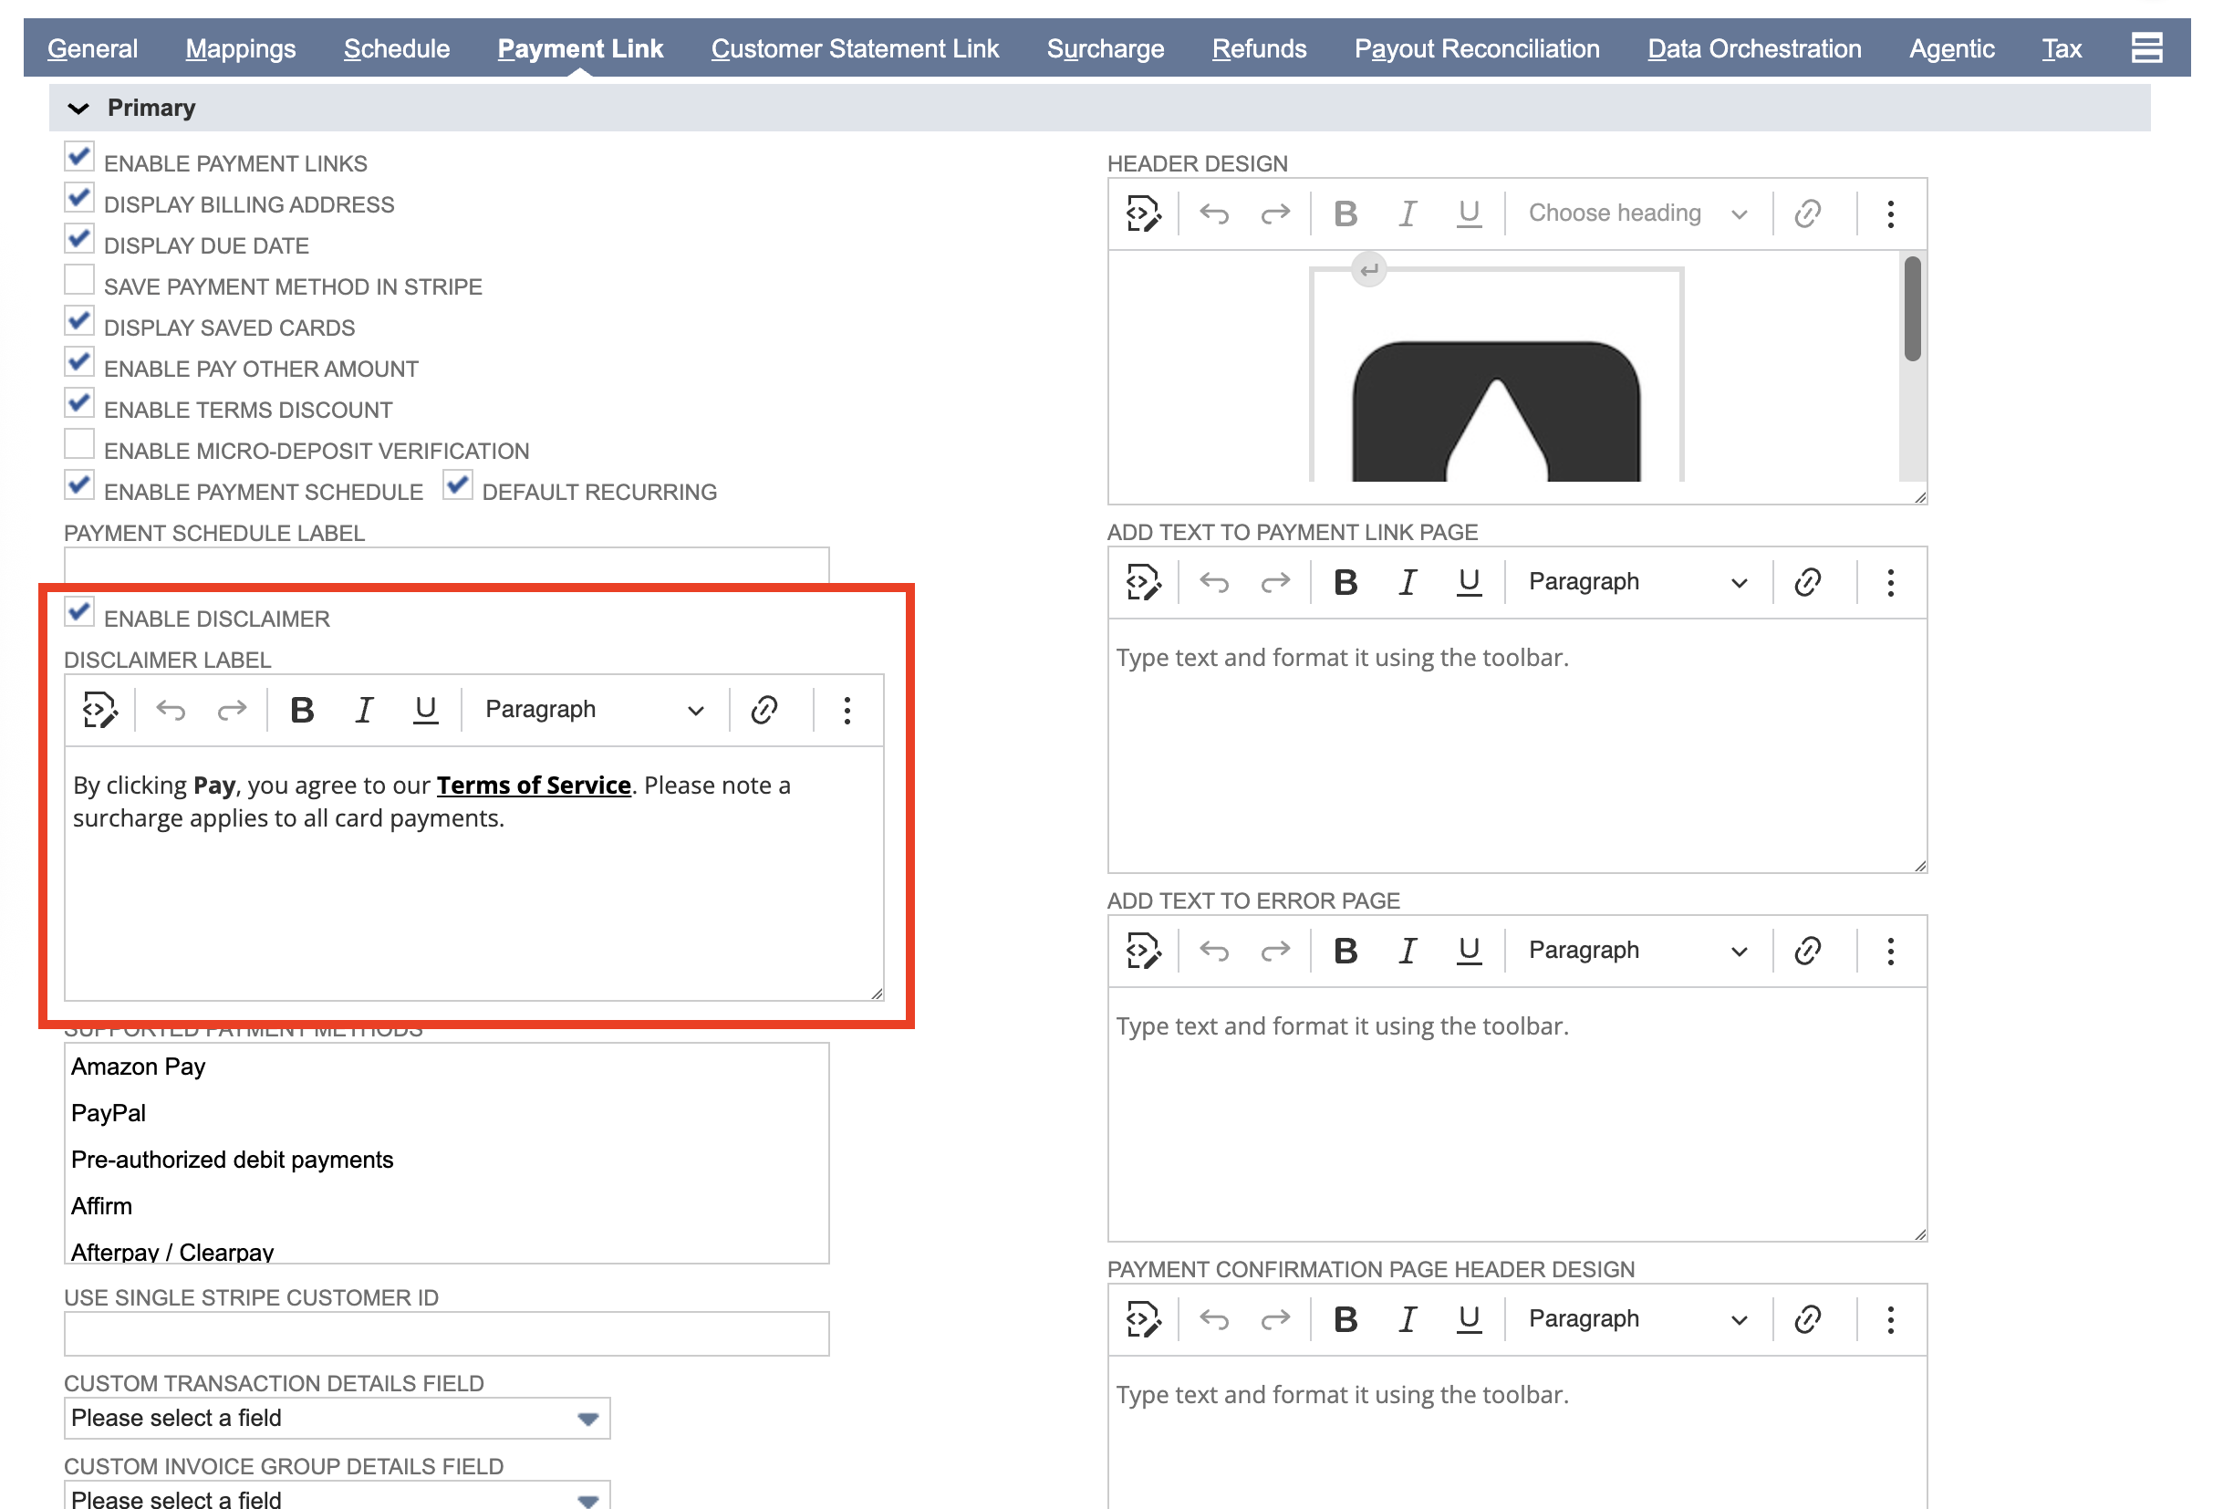Open the Payout Reconciliation tab
This screenshot has height=1509, width=2213.
pyautogui.click(x=1477, y=48)
